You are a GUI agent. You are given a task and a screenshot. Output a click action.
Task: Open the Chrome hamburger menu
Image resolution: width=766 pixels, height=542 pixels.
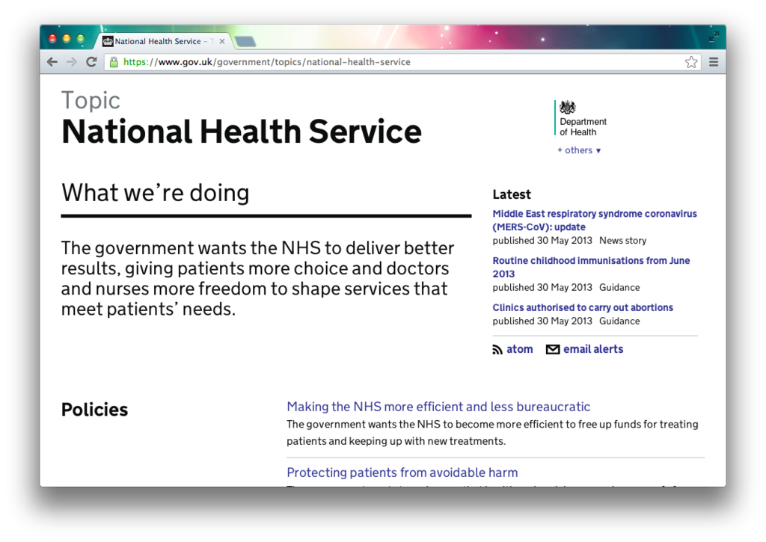coord(714,62)
